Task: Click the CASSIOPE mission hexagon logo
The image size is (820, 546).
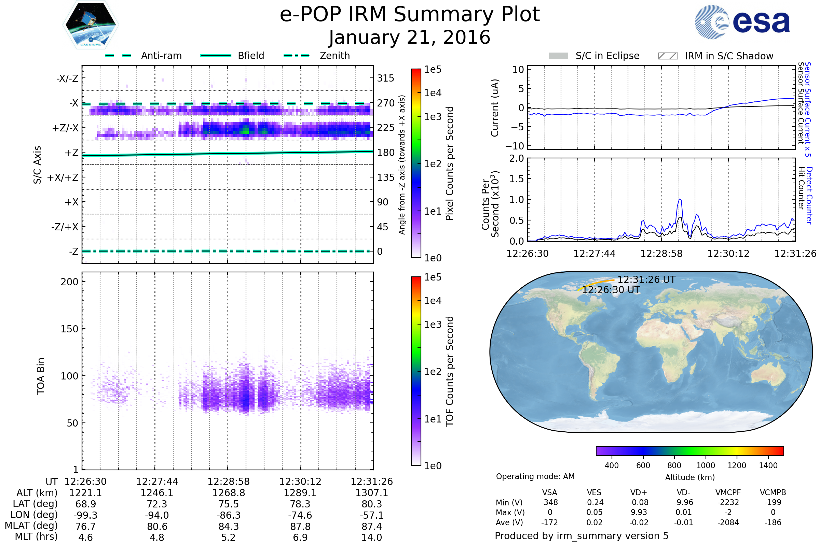Action: (91, 25)
